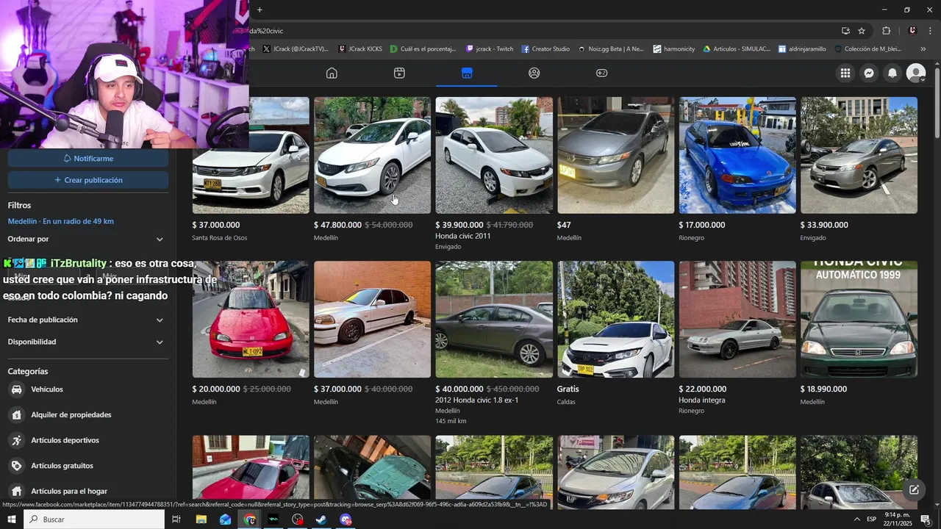This screenshot has height=529, width=941.
Task: Click the Artículos deportivos category icon
Action: pos(16,440)
